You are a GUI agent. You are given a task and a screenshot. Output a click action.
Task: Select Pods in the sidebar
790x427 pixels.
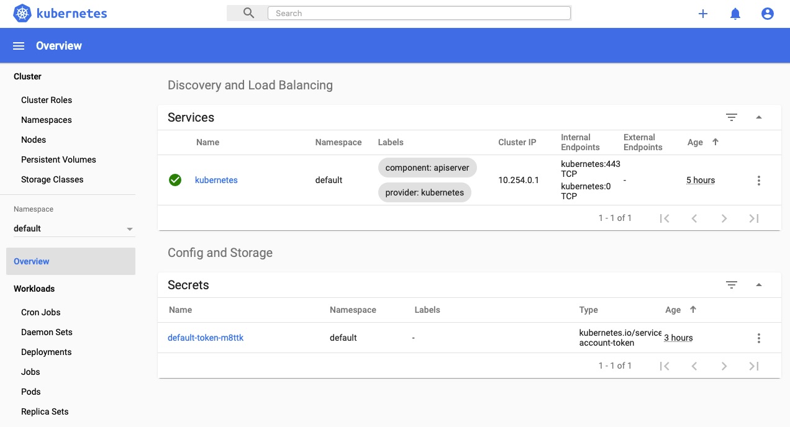[30, 392]
